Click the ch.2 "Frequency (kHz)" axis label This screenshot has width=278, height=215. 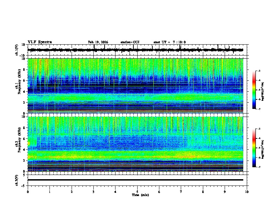point(19,140)
